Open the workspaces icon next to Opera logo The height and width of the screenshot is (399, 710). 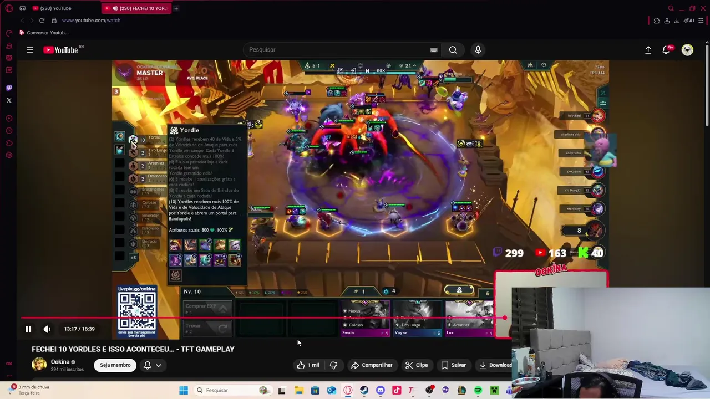click(22, 8)
